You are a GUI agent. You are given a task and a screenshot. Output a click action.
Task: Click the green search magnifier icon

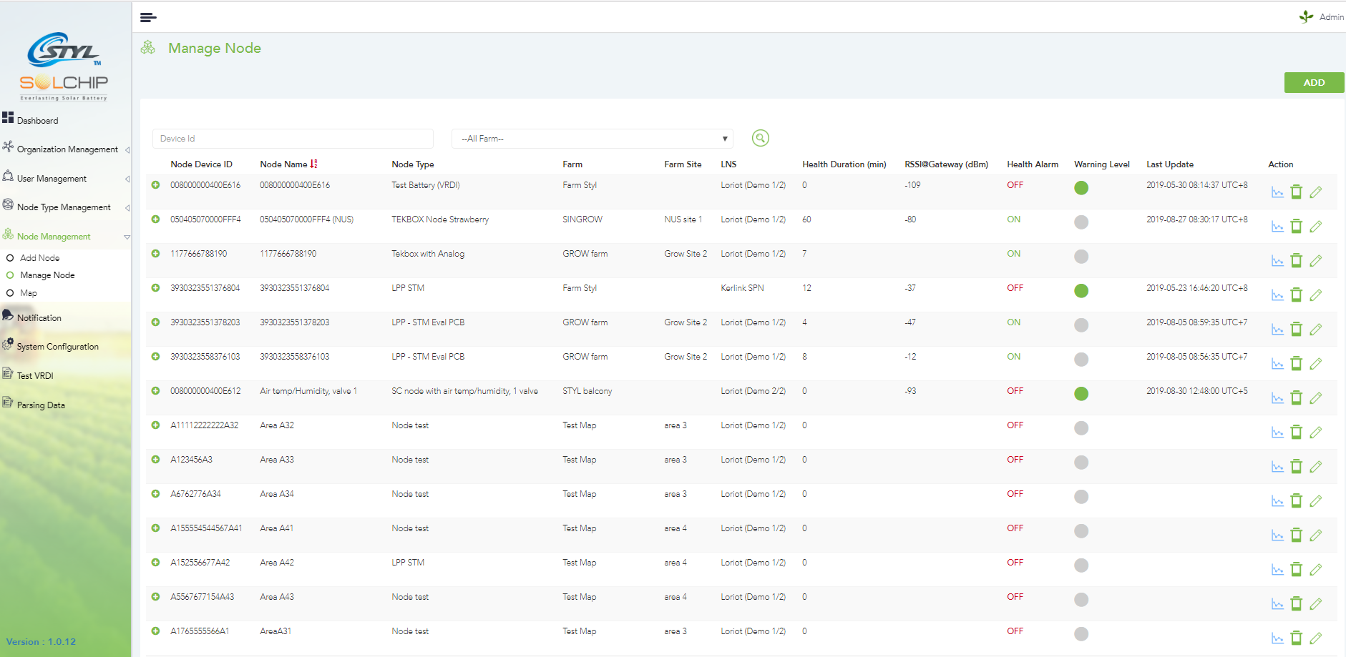(x=760, y=138)
